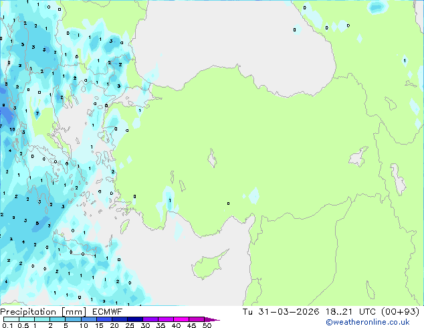Click the "ECMWF" model label

point(108,312)
